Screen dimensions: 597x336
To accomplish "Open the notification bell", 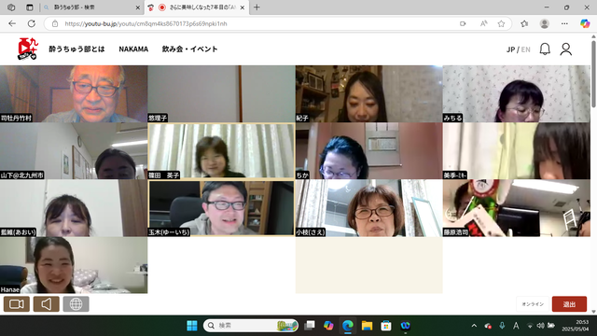I will click(x=545, y=49).
